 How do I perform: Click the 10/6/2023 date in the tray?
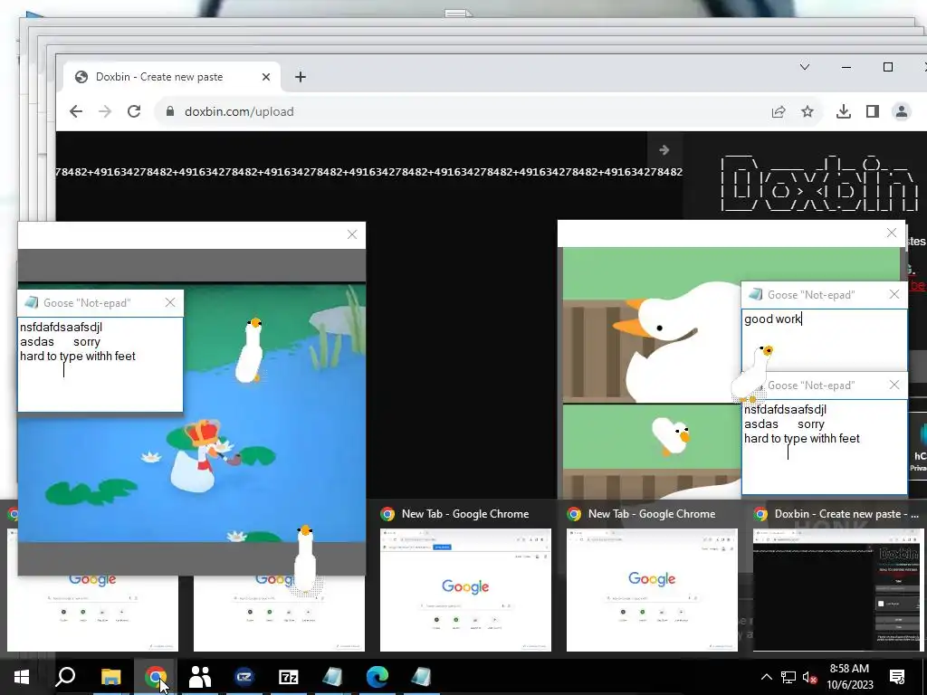tap(849, 685)
